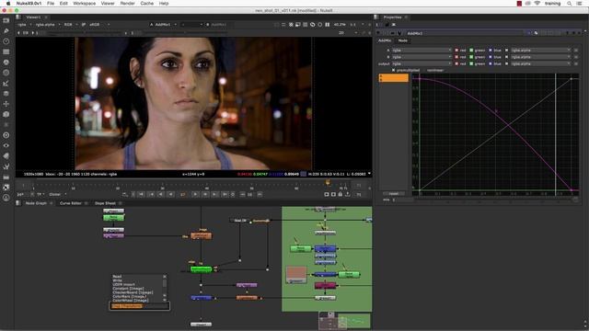Image resolution: width=589 pixels, height=331 pixels.
Task: Click the Node Graph pane menu icon
Action: point(18,203)
